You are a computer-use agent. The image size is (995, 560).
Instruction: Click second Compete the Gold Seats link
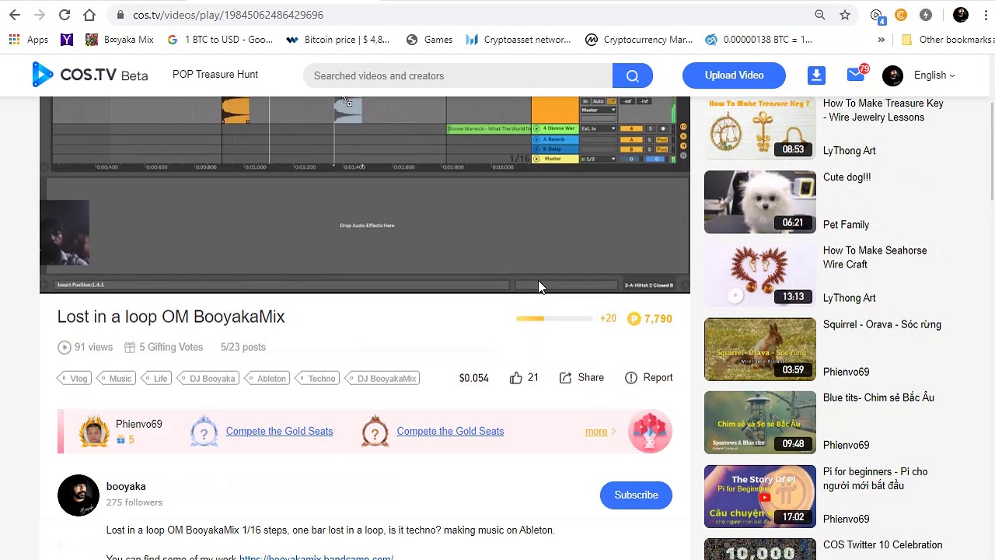(x=450, y=431)
